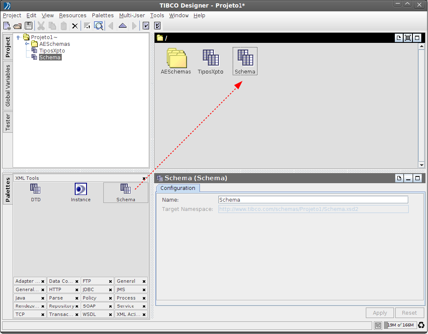Close the XML Tools palette
Viewport: 428px width, 334px height.
click(x=144, y=179)
